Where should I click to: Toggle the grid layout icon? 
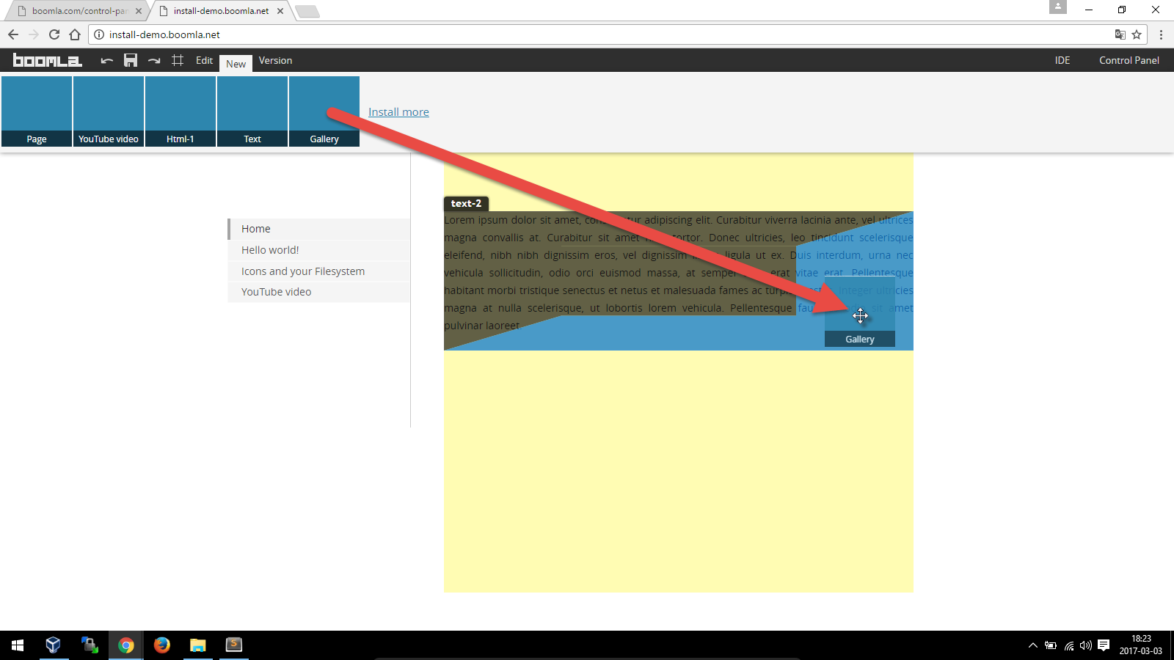(x=178, y=61)
